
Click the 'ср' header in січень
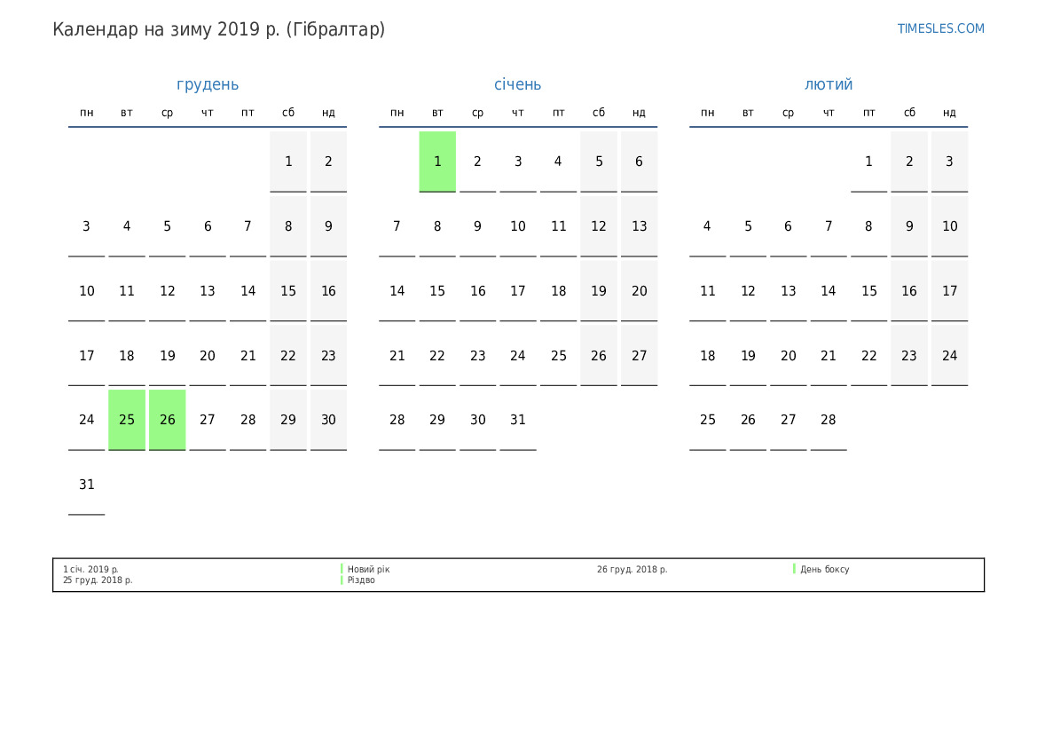tap(477, 114)
